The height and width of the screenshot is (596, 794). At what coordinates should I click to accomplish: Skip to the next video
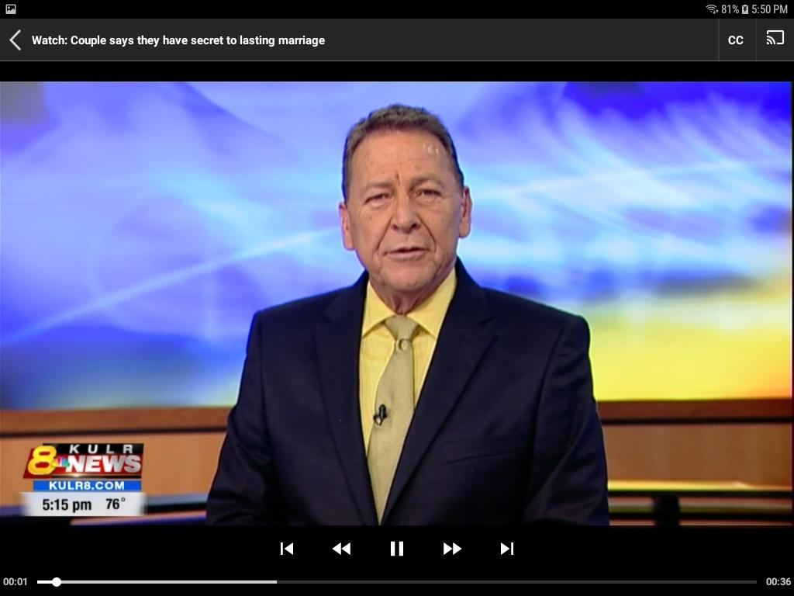point(507,549)
